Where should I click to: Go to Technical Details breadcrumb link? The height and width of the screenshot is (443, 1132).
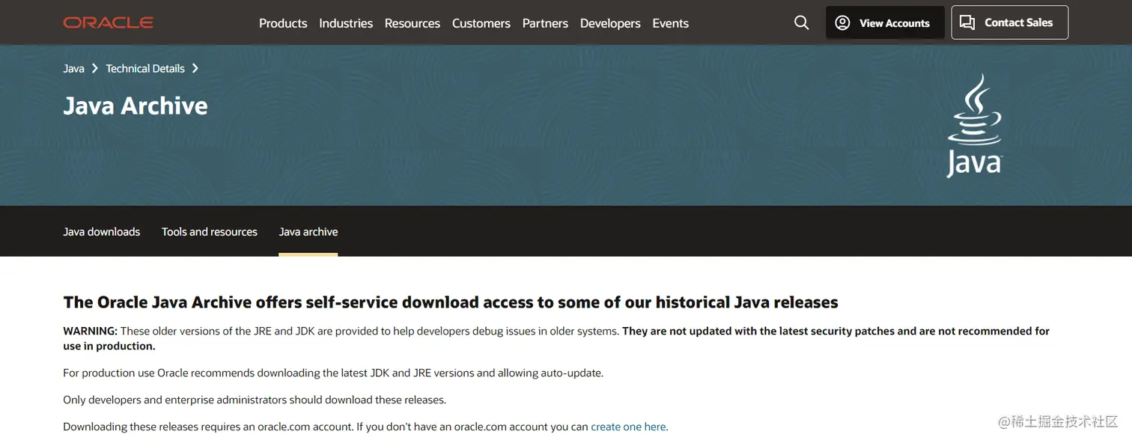145,69
